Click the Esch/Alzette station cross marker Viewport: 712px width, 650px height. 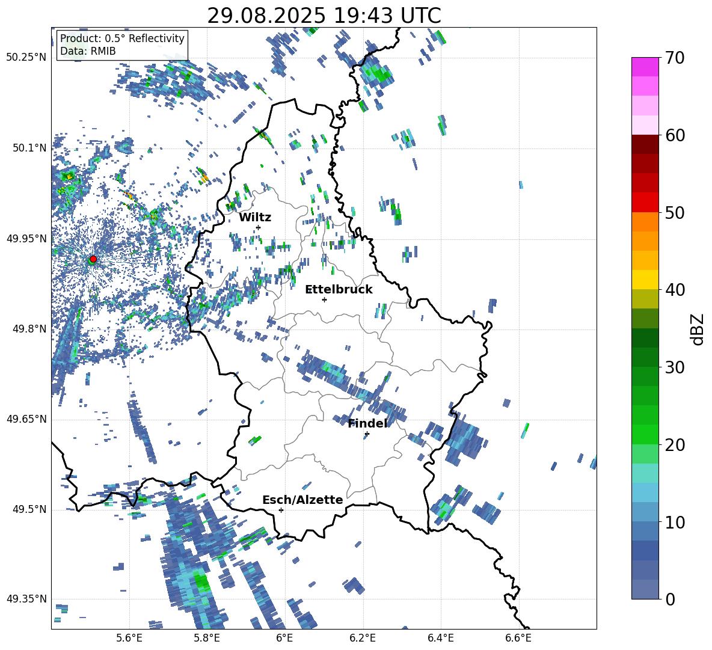[281, 510]
